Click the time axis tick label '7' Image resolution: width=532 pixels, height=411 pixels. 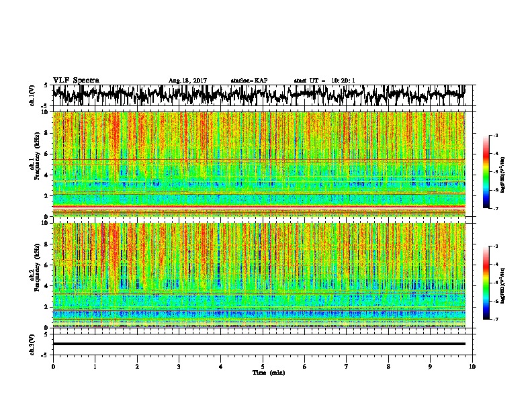(x=347, y=366)
